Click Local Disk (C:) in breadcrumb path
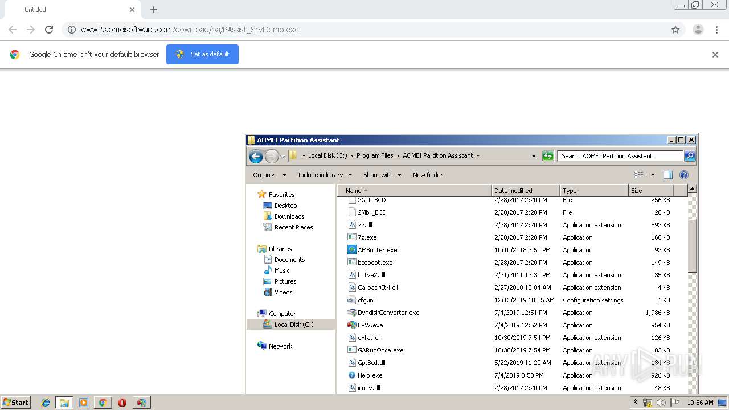 (327, 155)
